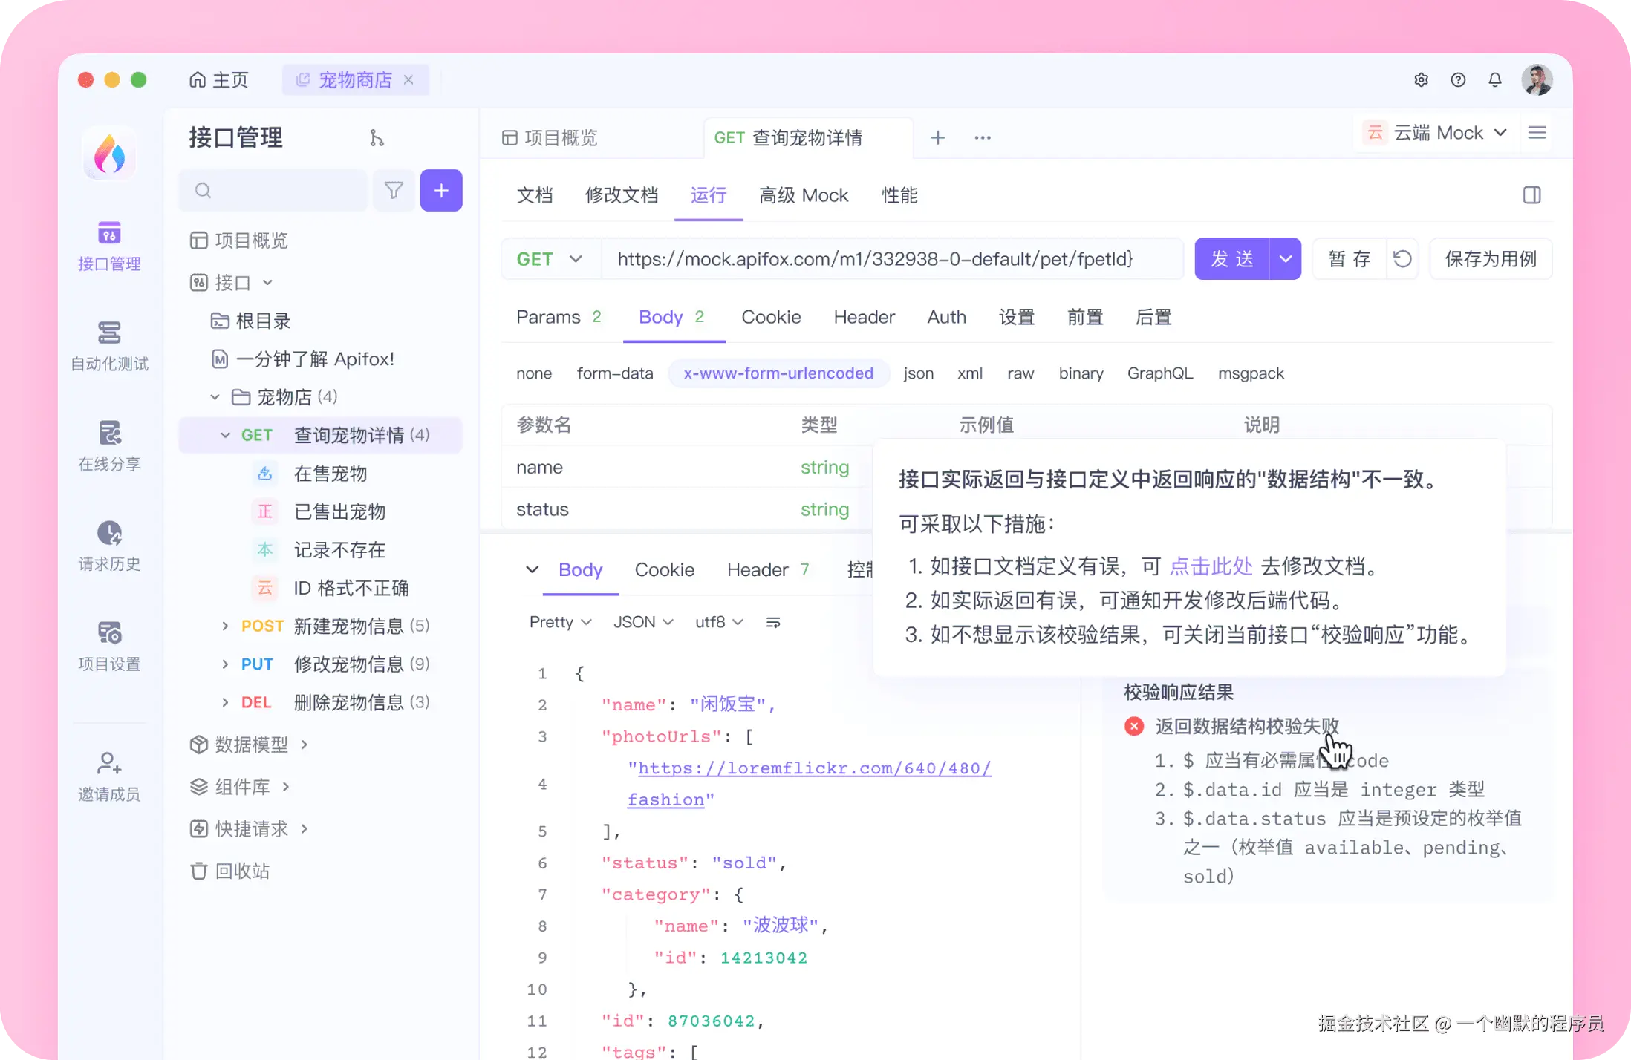Create a new API with the purple plus button
The width and height of the screenshot is (1631, 1060).
tap(441, 190)
